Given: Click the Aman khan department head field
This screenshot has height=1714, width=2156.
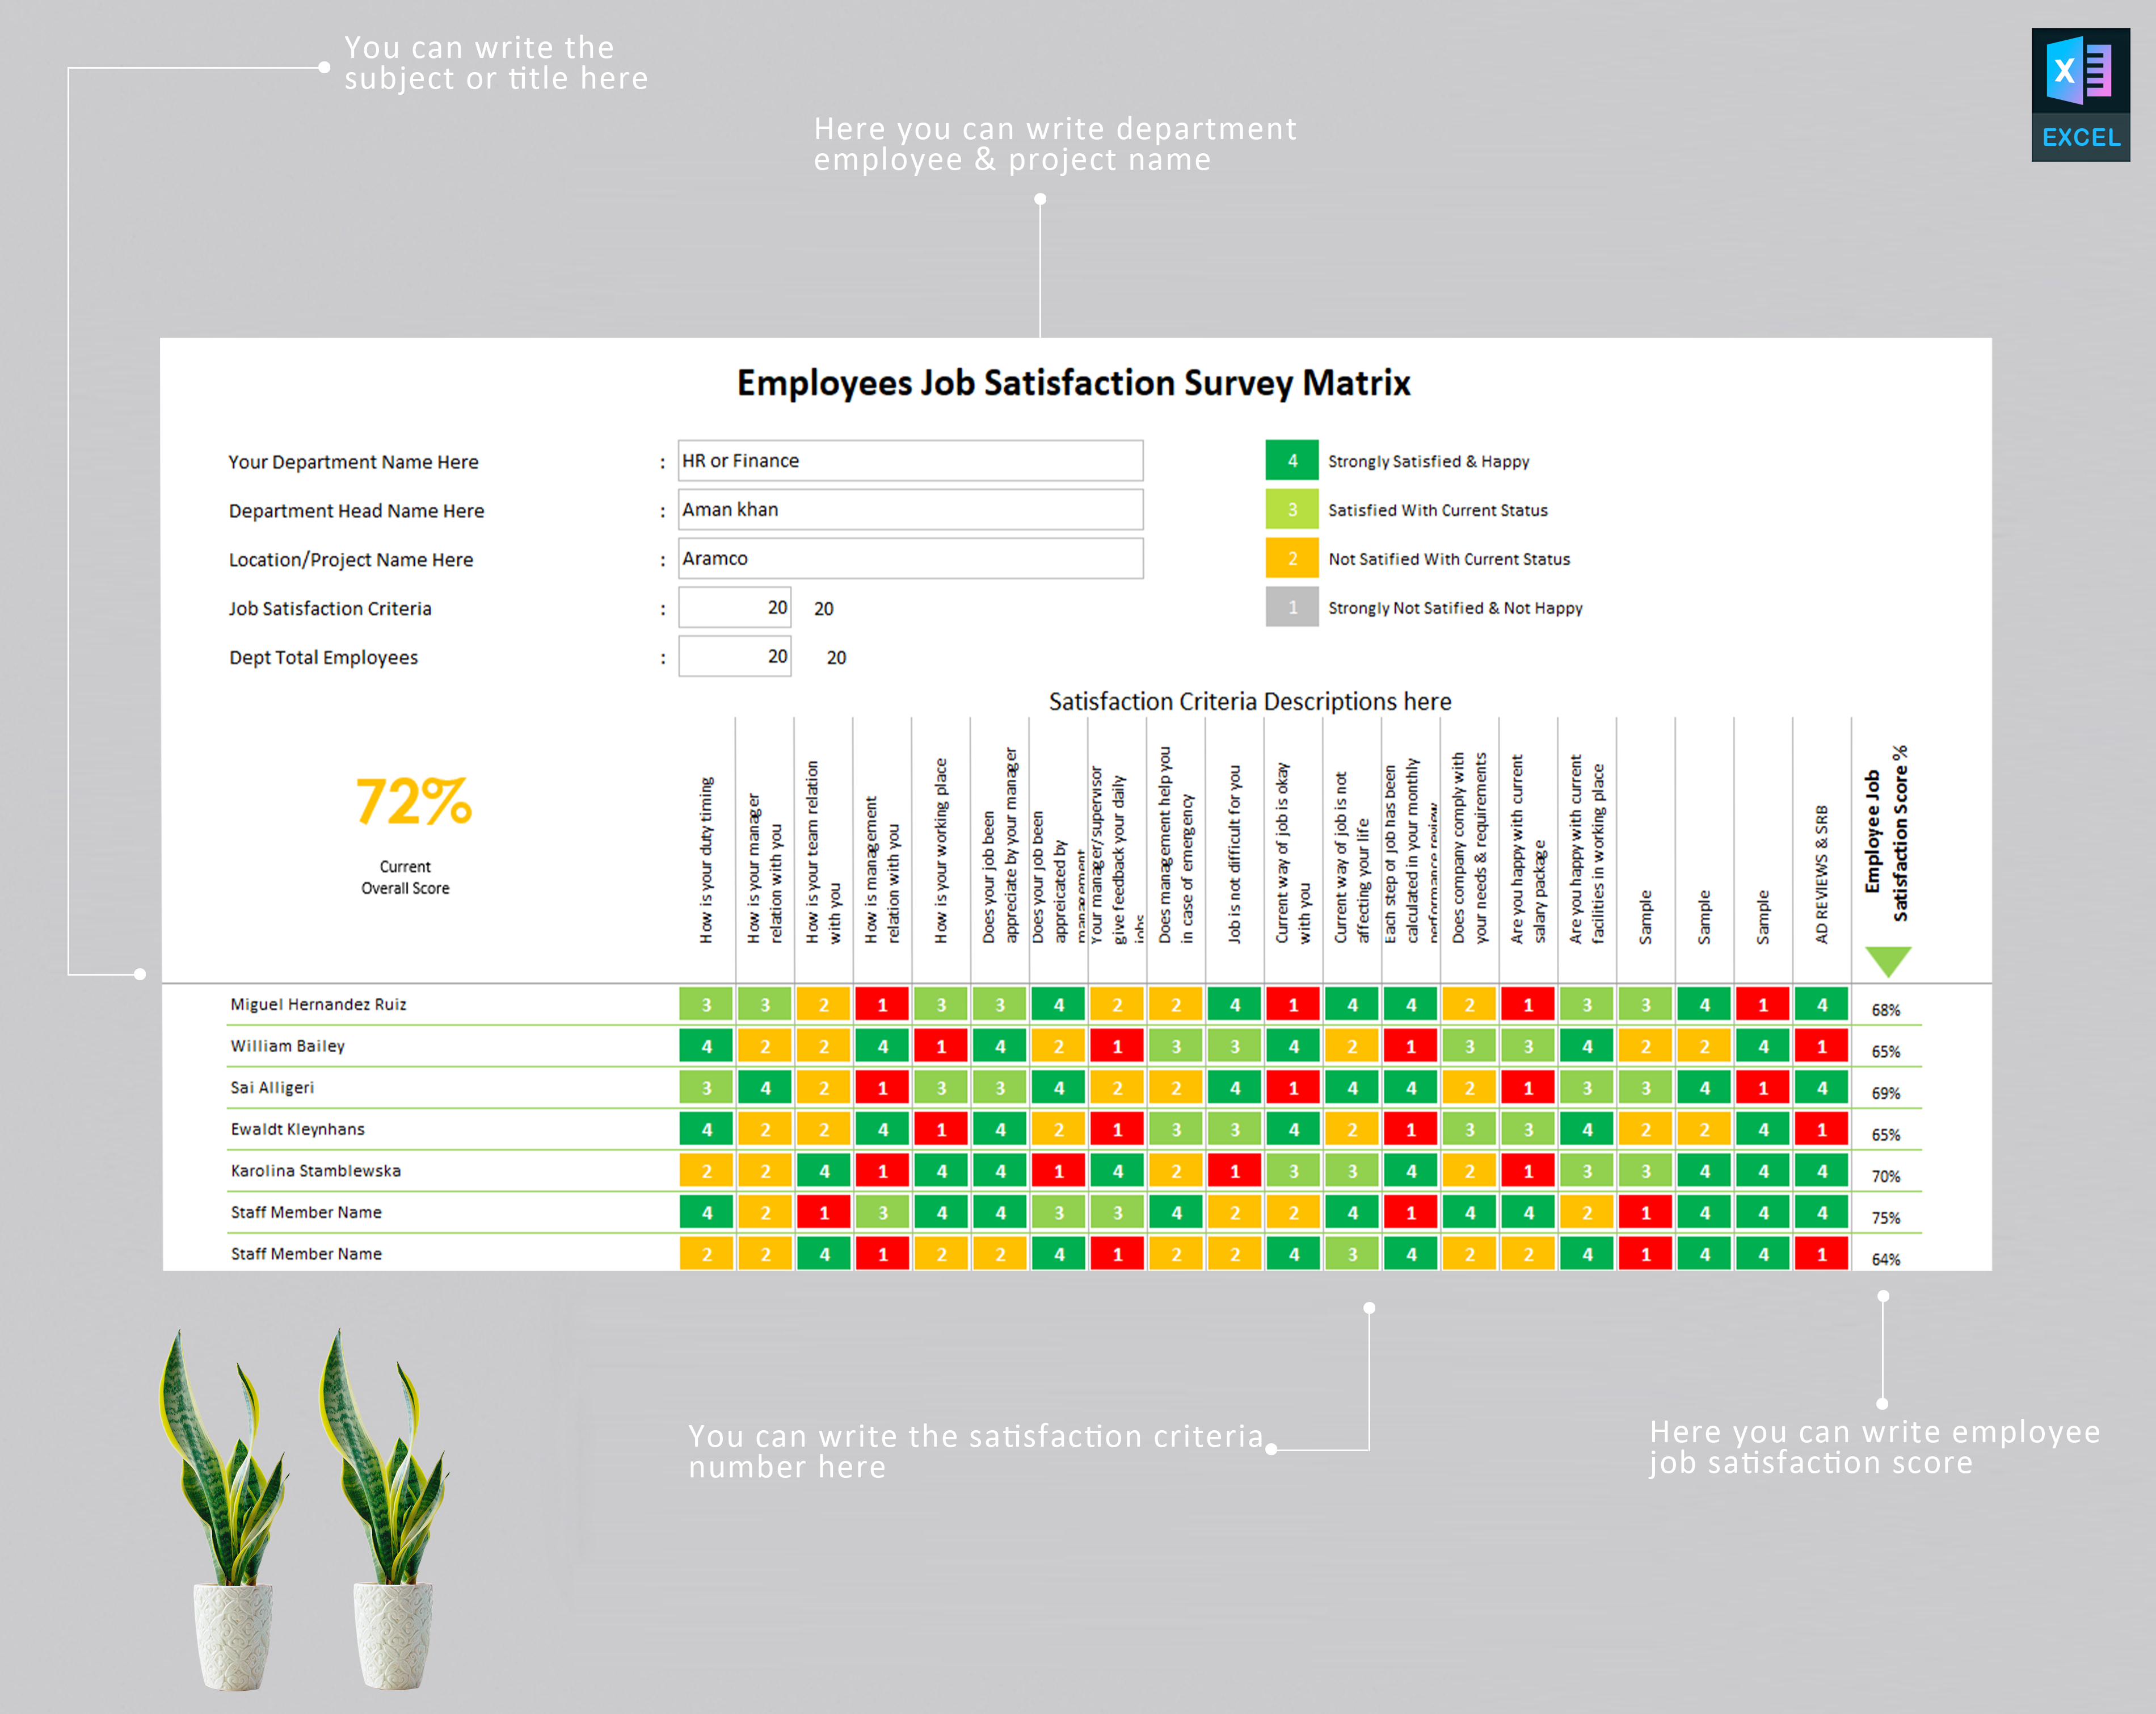Looking at the screenshot, I should tap(911, 509).
